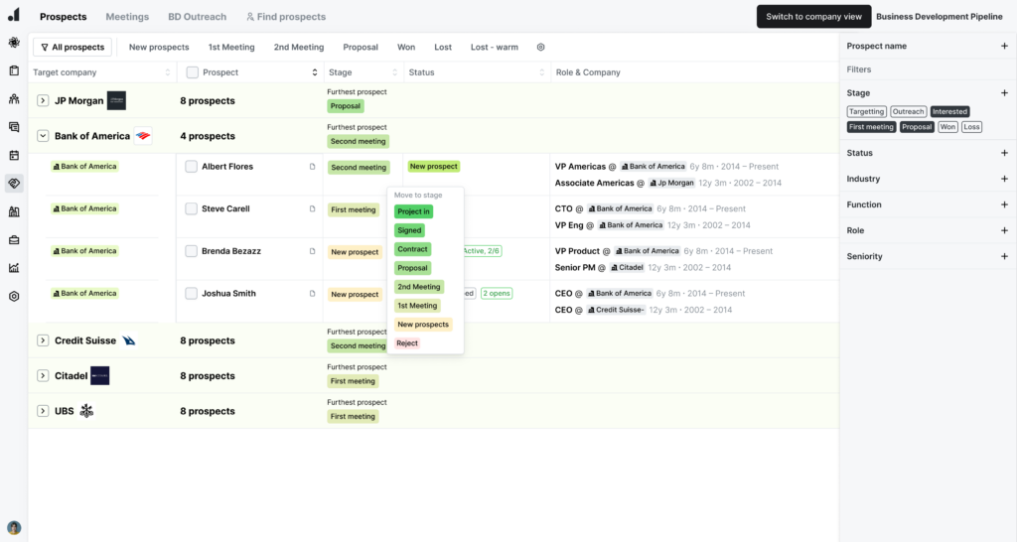
Task: Choose Reject in Move to stage menu
Action: pyautogui.click(x=407, y=342)
